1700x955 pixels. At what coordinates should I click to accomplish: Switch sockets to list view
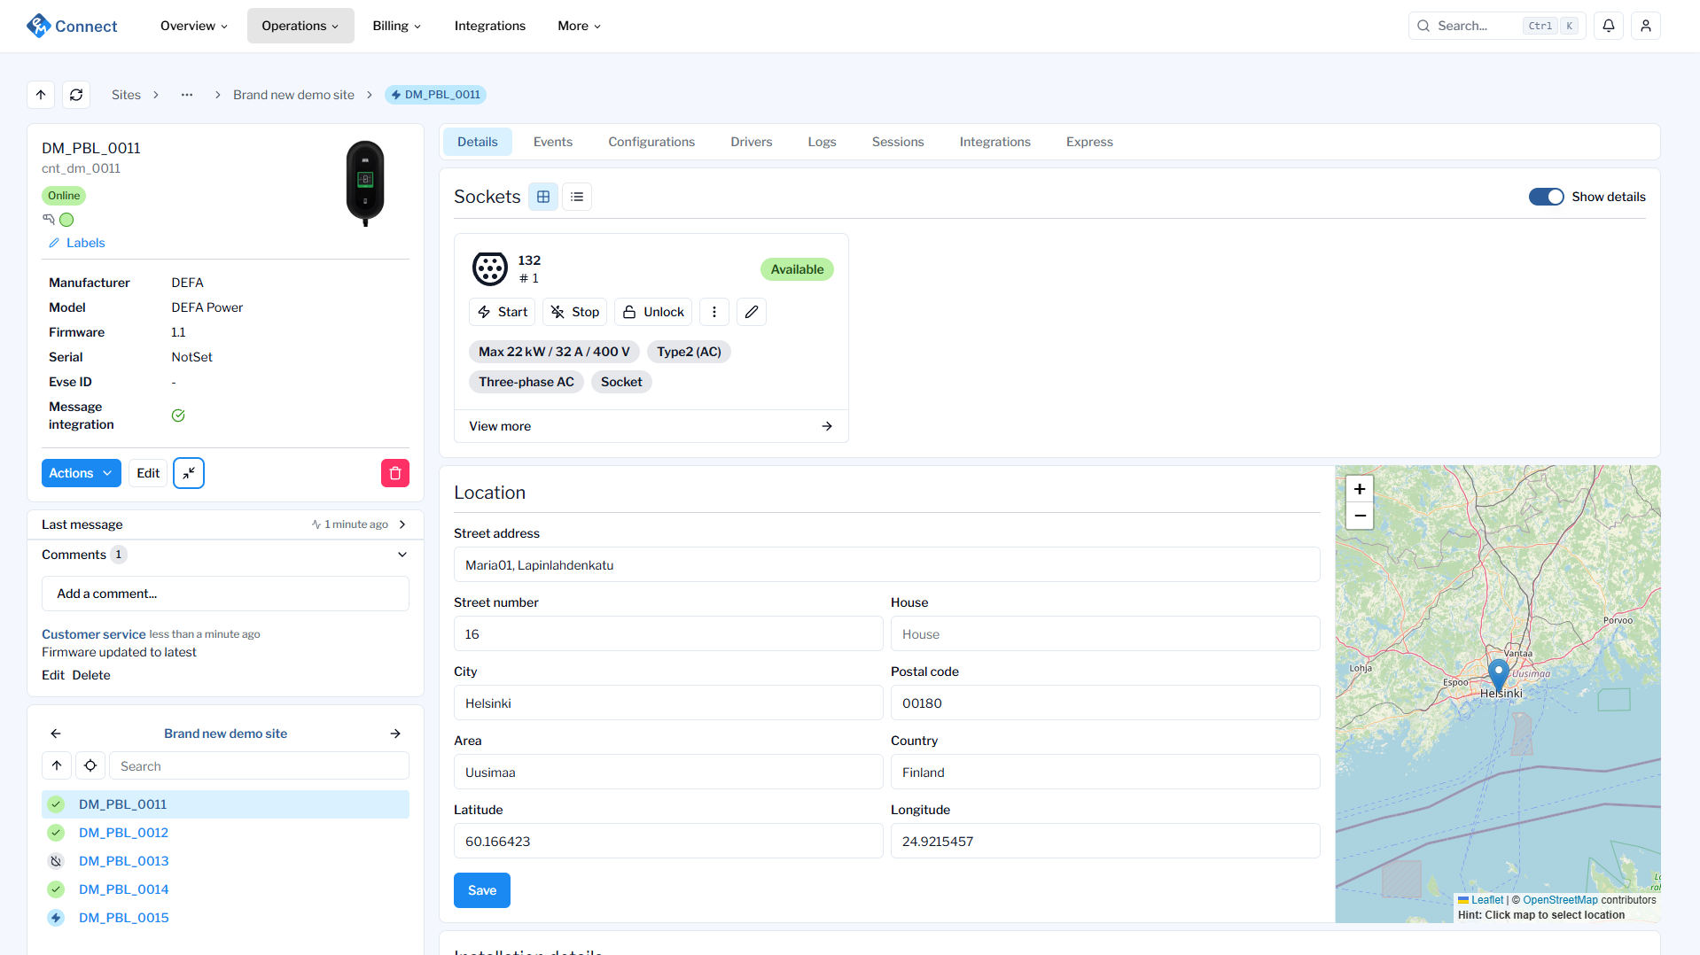[x=577, y=197]
